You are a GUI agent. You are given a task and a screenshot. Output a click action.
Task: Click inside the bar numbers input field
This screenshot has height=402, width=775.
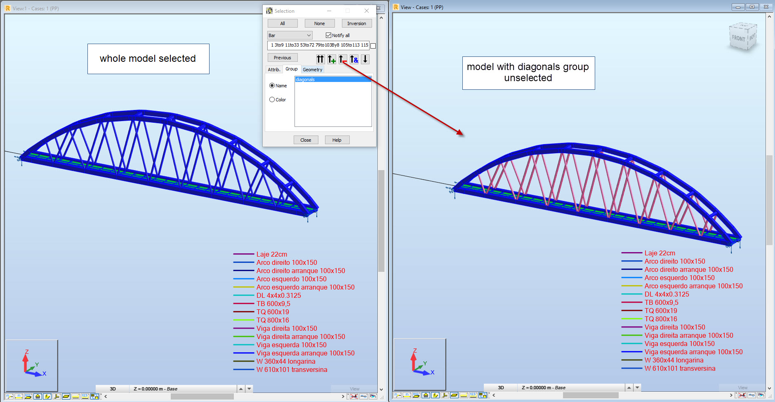(x=318, y=45)
